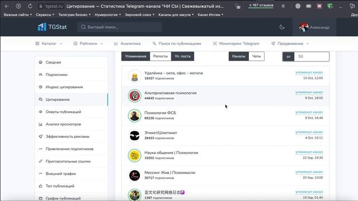Open Александр profile avatar
Screen dimensions: 358x201
303,27
